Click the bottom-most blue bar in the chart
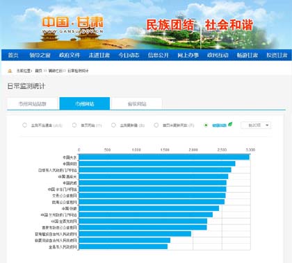The width and height of the screenshot is (292, 263). pos(123,246)
